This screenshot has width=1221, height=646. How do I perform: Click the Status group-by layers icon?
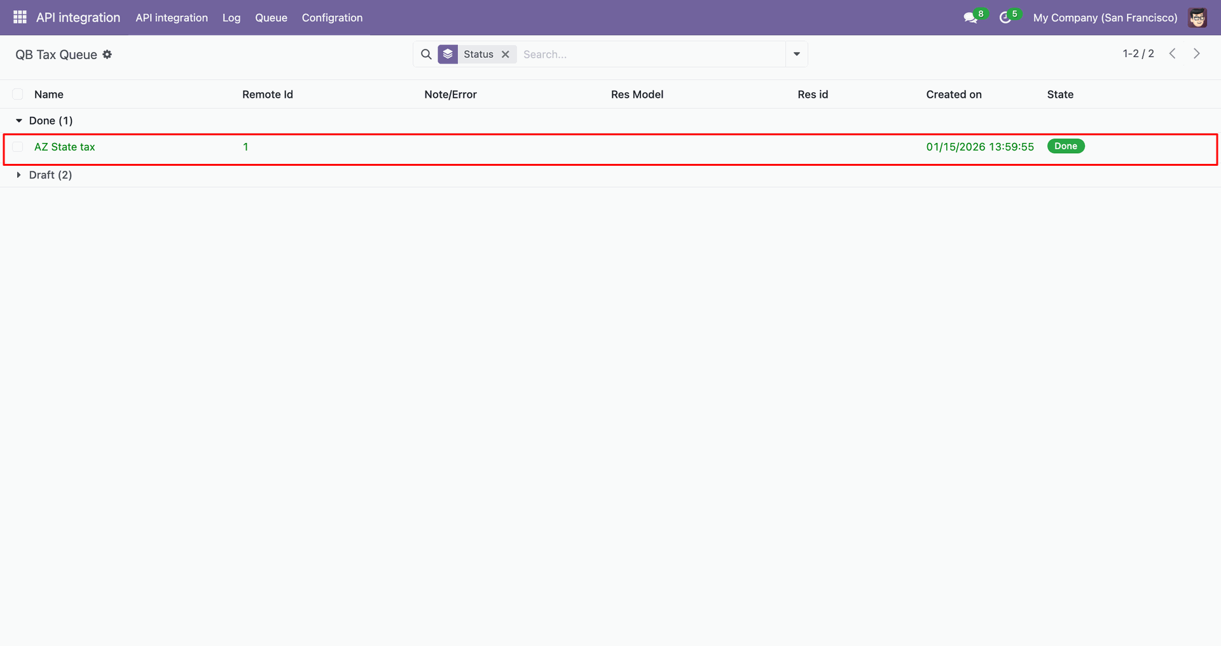448,54
